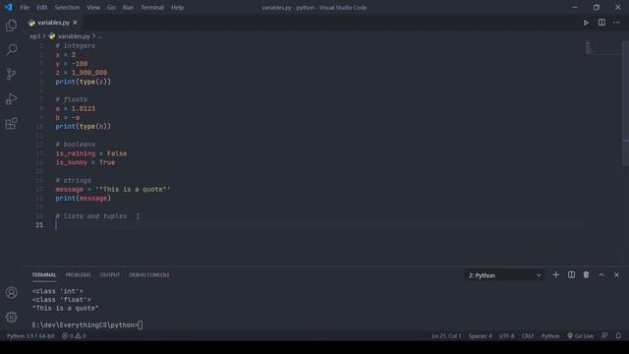Expand the breadcrumb ellipsis symbol

[99, 36]
